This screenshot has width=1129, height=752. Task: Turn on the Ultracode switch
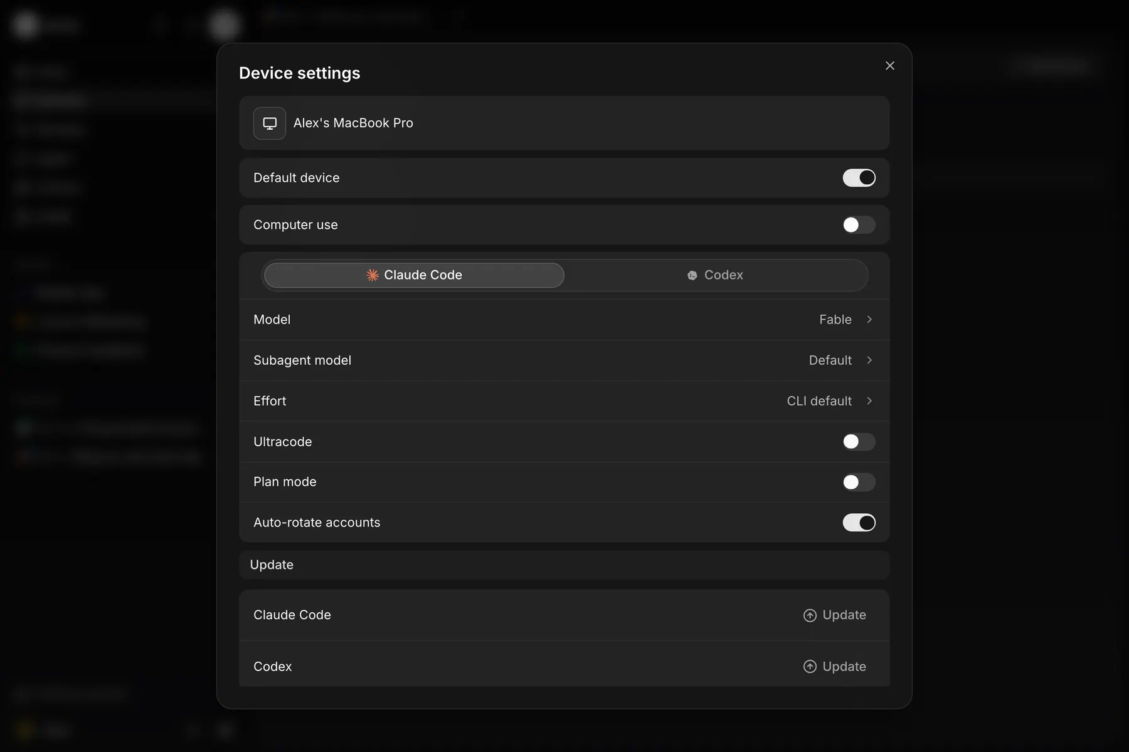click(x=859, y=442)
